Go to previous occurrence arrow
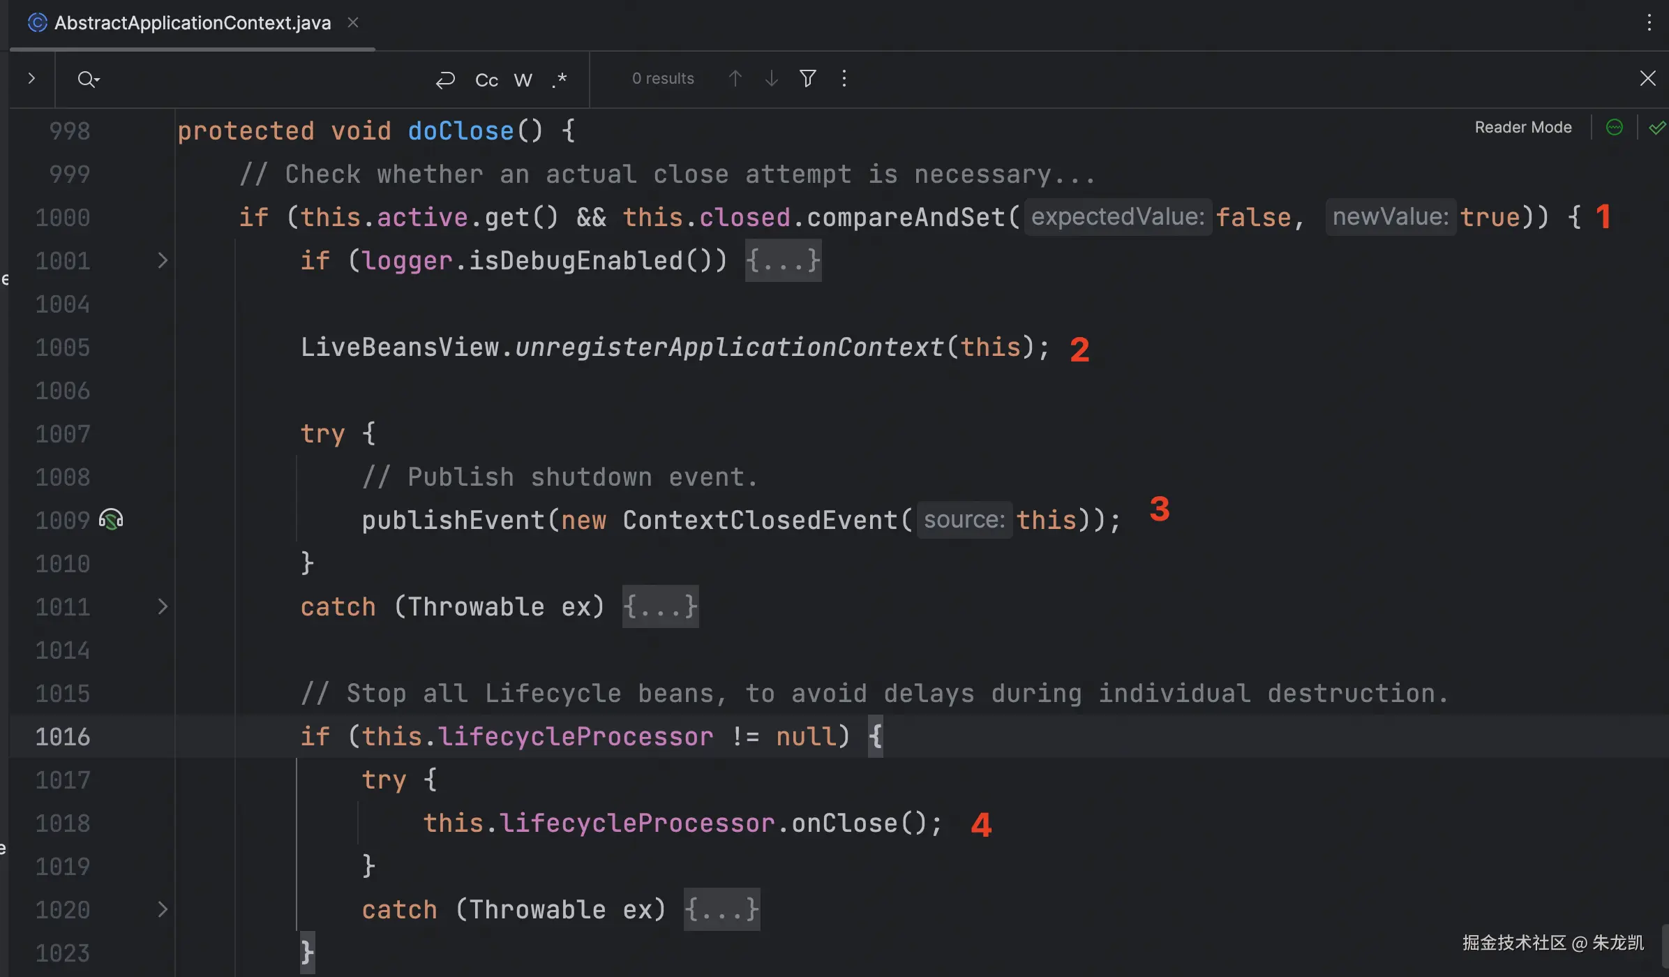Image resolution: width=1669 pixels, height=977 pixels. pos(735,78)
